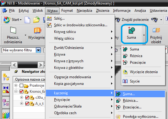Uncheck the Kronos_6A assembly checkbox

point(21,92)
